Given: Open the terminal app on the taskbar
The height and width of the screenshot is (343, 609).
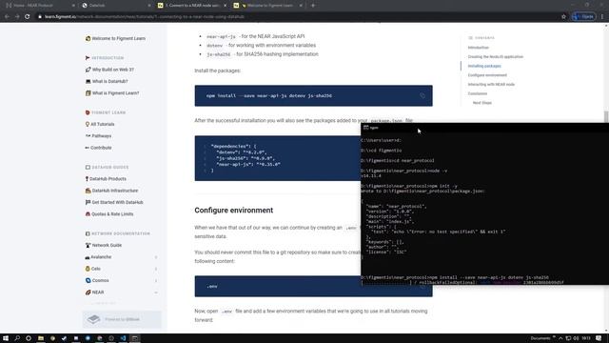Looking at the screenshot, I should [x=135, y=338].
